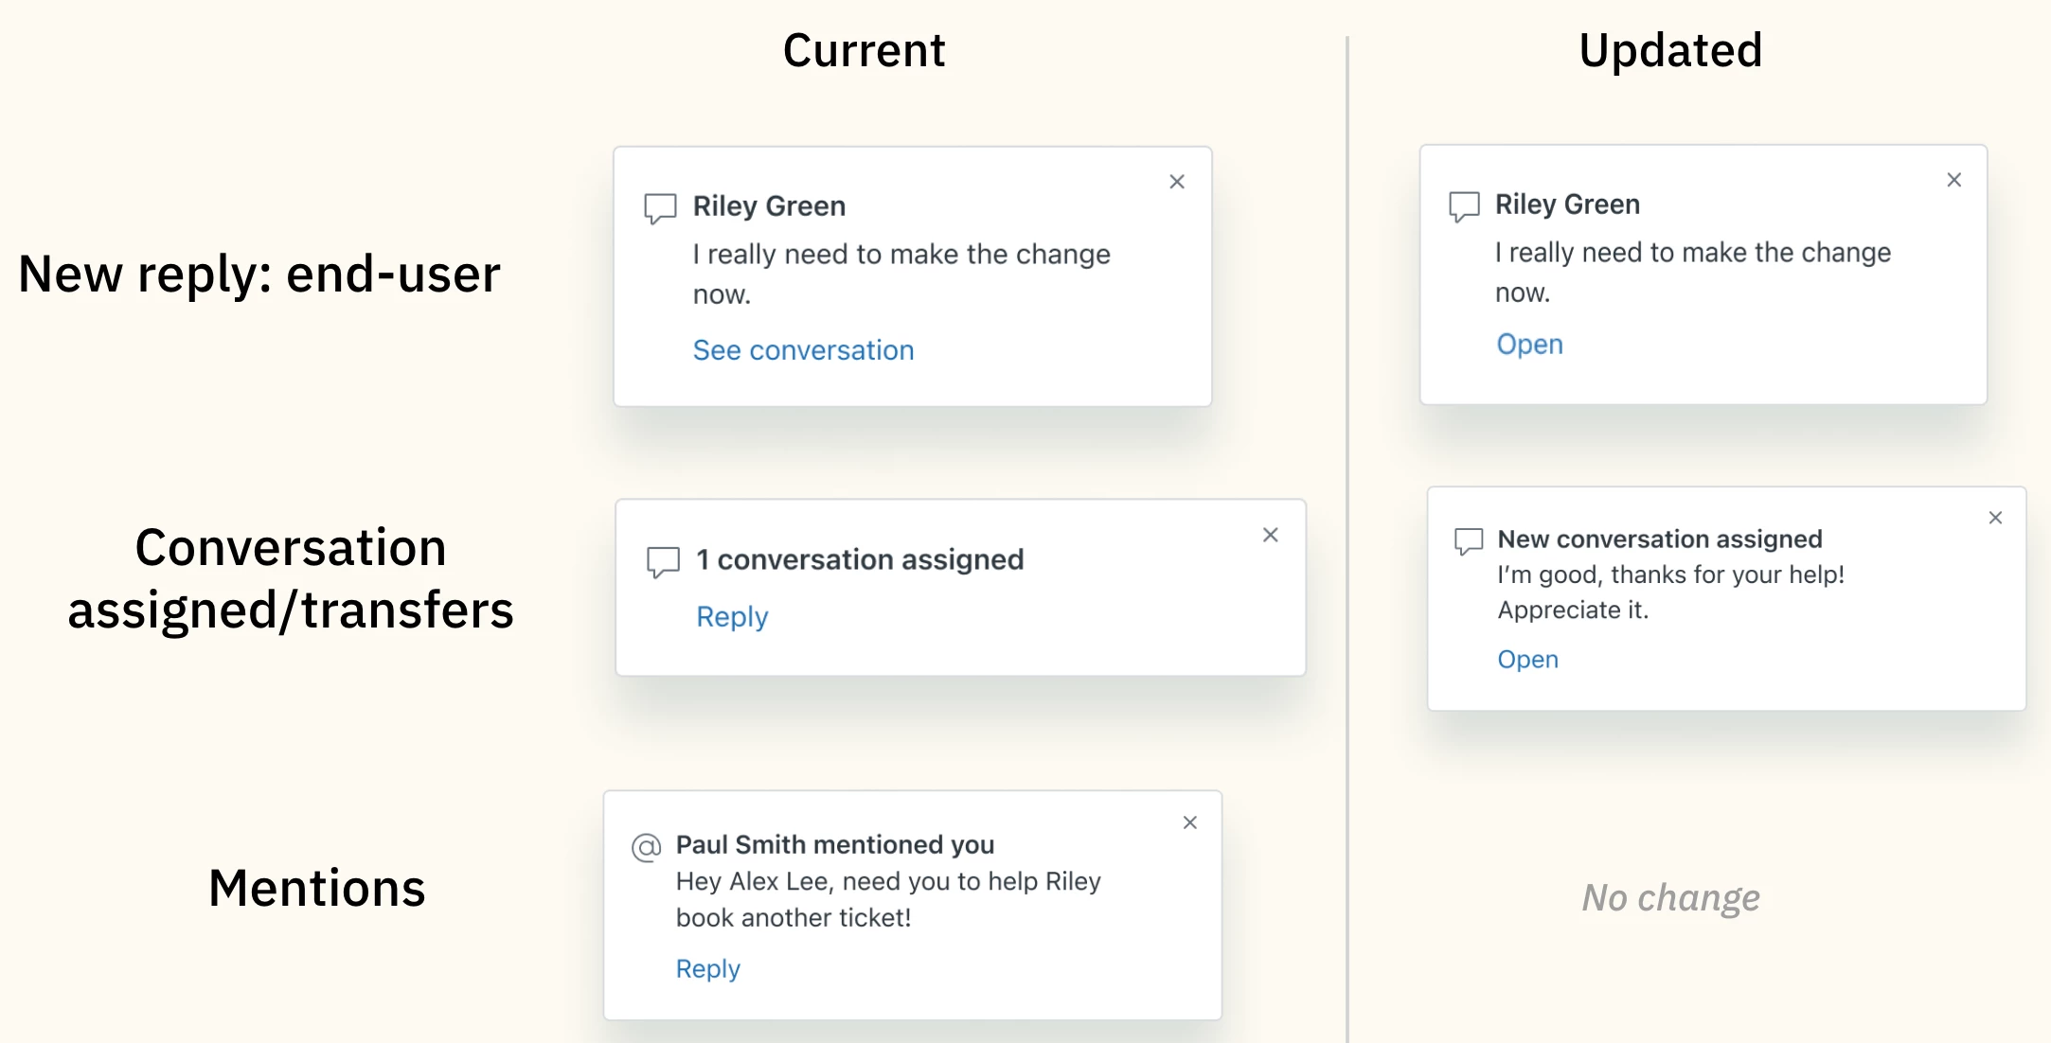Click Open in 'New conversation assigned' card
Image resolution: width=2051 pixels, height=1043 pixels.
1527,659
